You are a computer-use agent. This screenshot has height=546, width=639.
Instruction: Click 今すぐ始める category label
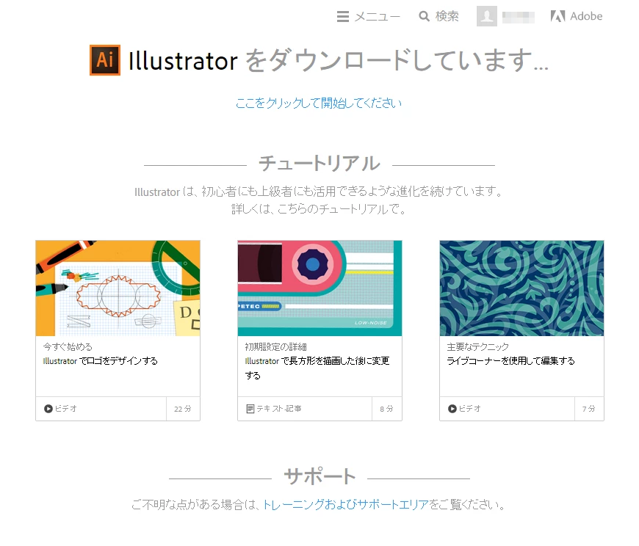point(68,347)
